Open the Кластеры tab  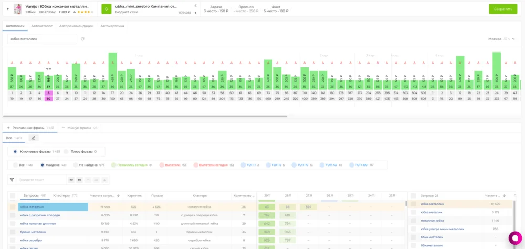(61, 196)
